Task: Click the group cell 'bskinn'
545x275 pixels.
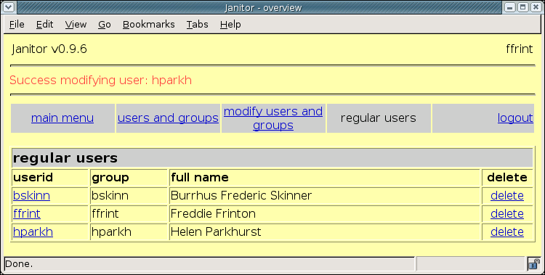Action: pyautogui.click(x=110, y=195)
